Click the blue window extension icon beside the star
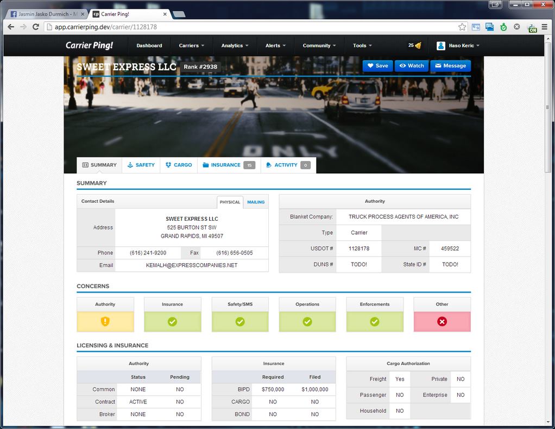This screenshot has height=429, width=555. pyautogui.click(x=476, y=27)
